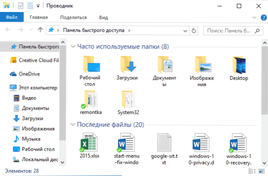Click the chevron after Панель быстрого доступа in address bar
This screenshot has width=268, height=176.
pos(129,30)
